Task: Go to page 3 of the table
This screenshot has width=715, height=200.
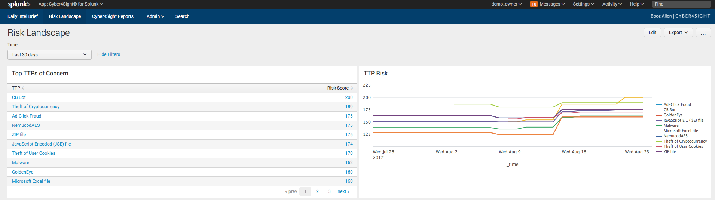Action: pos(329,191)
